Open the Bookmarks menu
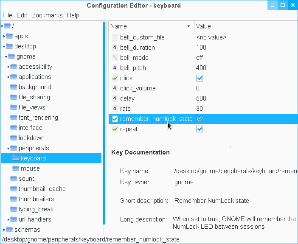298x244 pixels. (x=47, y=15)
